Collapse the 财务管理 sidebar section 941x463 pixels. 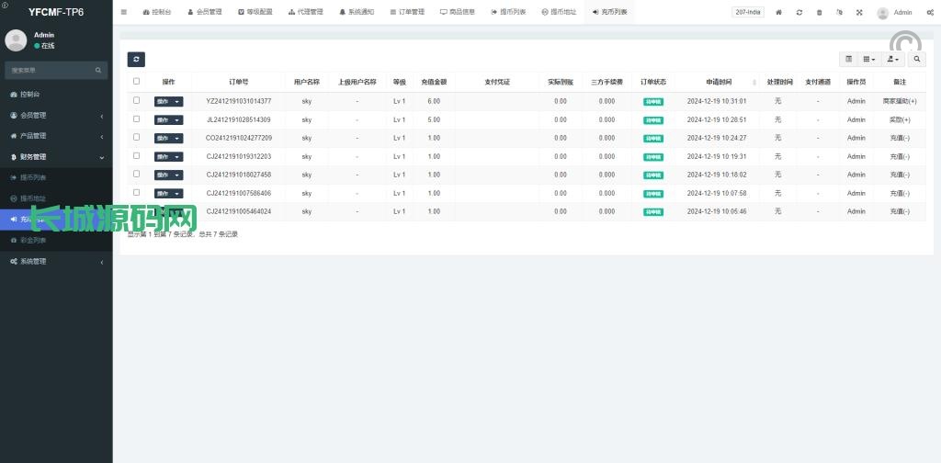pyautogui.click(x=55, y=157)
